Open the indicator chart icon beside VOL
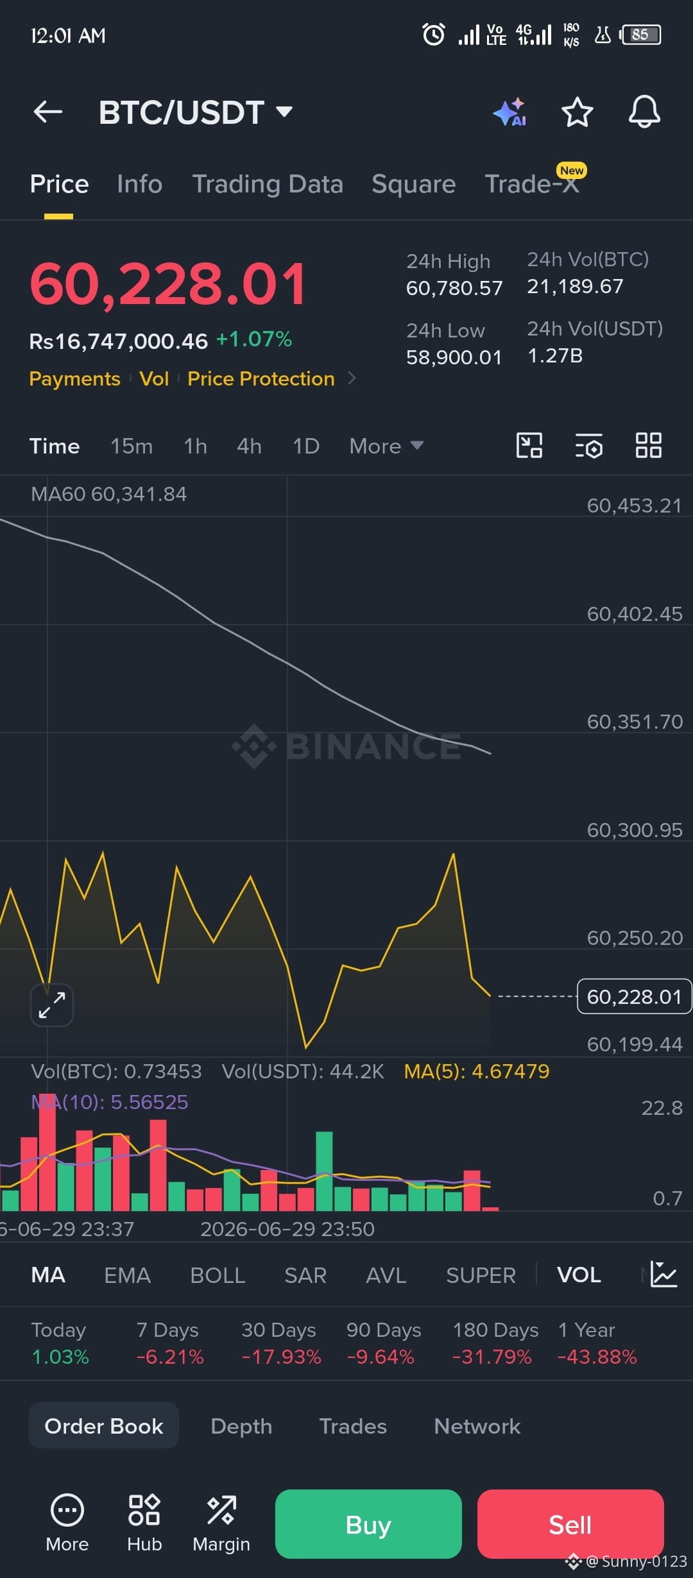 coord(663,1275)
